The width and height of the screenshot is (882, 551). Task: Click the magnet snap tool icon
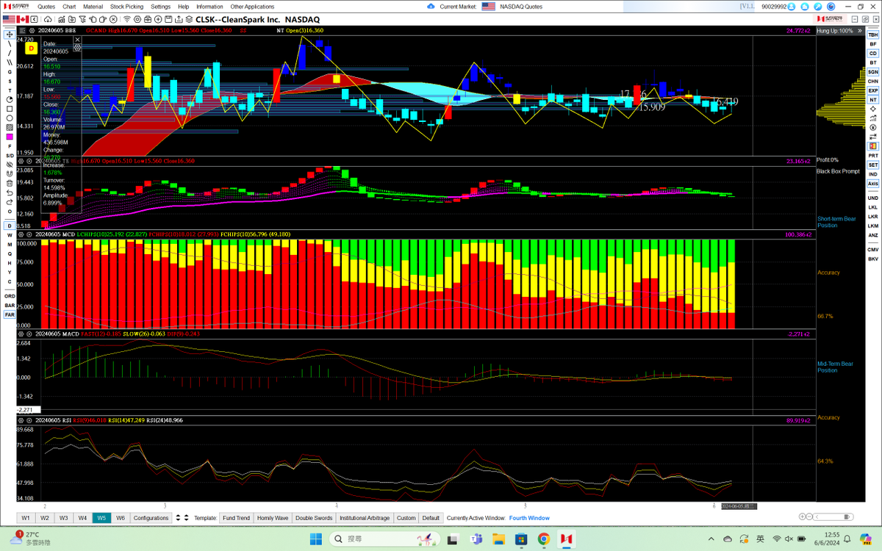point(10,173)
